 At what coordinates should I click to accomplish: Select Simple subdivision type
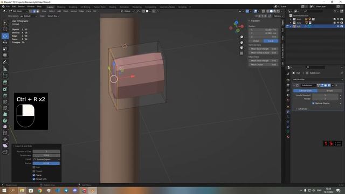tap(329, 91)
